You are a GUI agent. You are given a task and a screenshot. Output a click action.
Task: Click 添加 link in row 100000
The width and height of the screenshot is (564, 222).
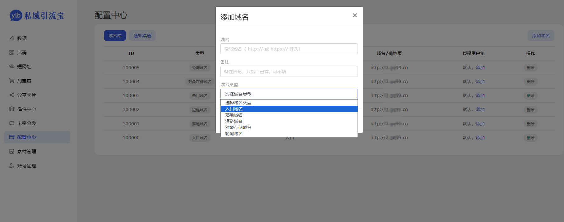pos(480,138)
